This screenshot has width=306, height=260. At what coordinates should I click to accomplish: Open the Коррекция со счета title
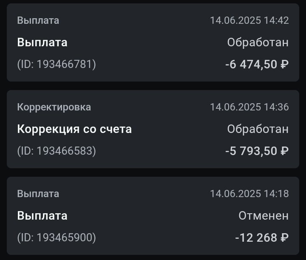point(74,129)
